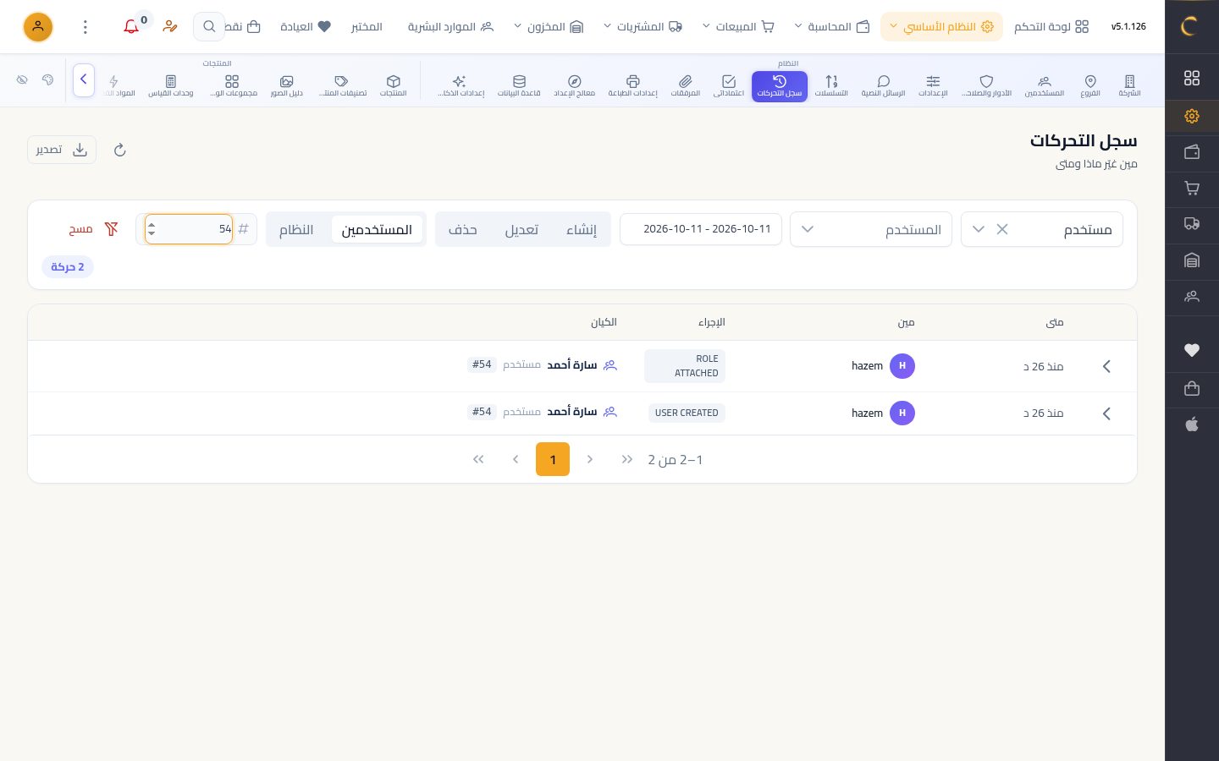Screen dimensions: 1219x761
Task: Open the المبيعات top menu
Action: (x=738, y=27)
